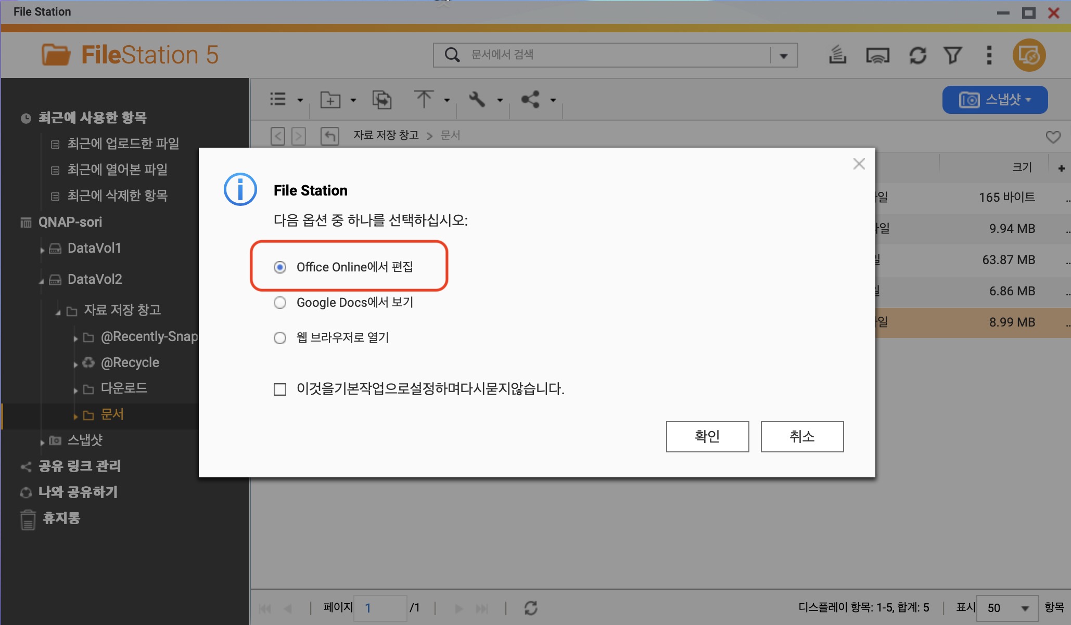Check the set-as-default action checkbox
This screenshot has width=1071, height=625.
(280, 389)
